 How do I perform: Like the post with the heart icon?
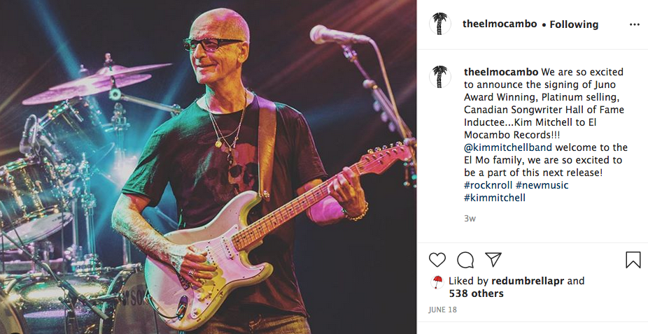click(437, 260)
